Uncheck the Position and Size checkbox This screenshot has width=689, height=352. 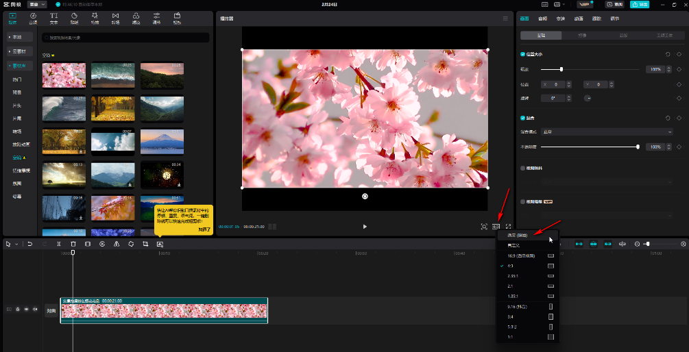pos(523,54)
